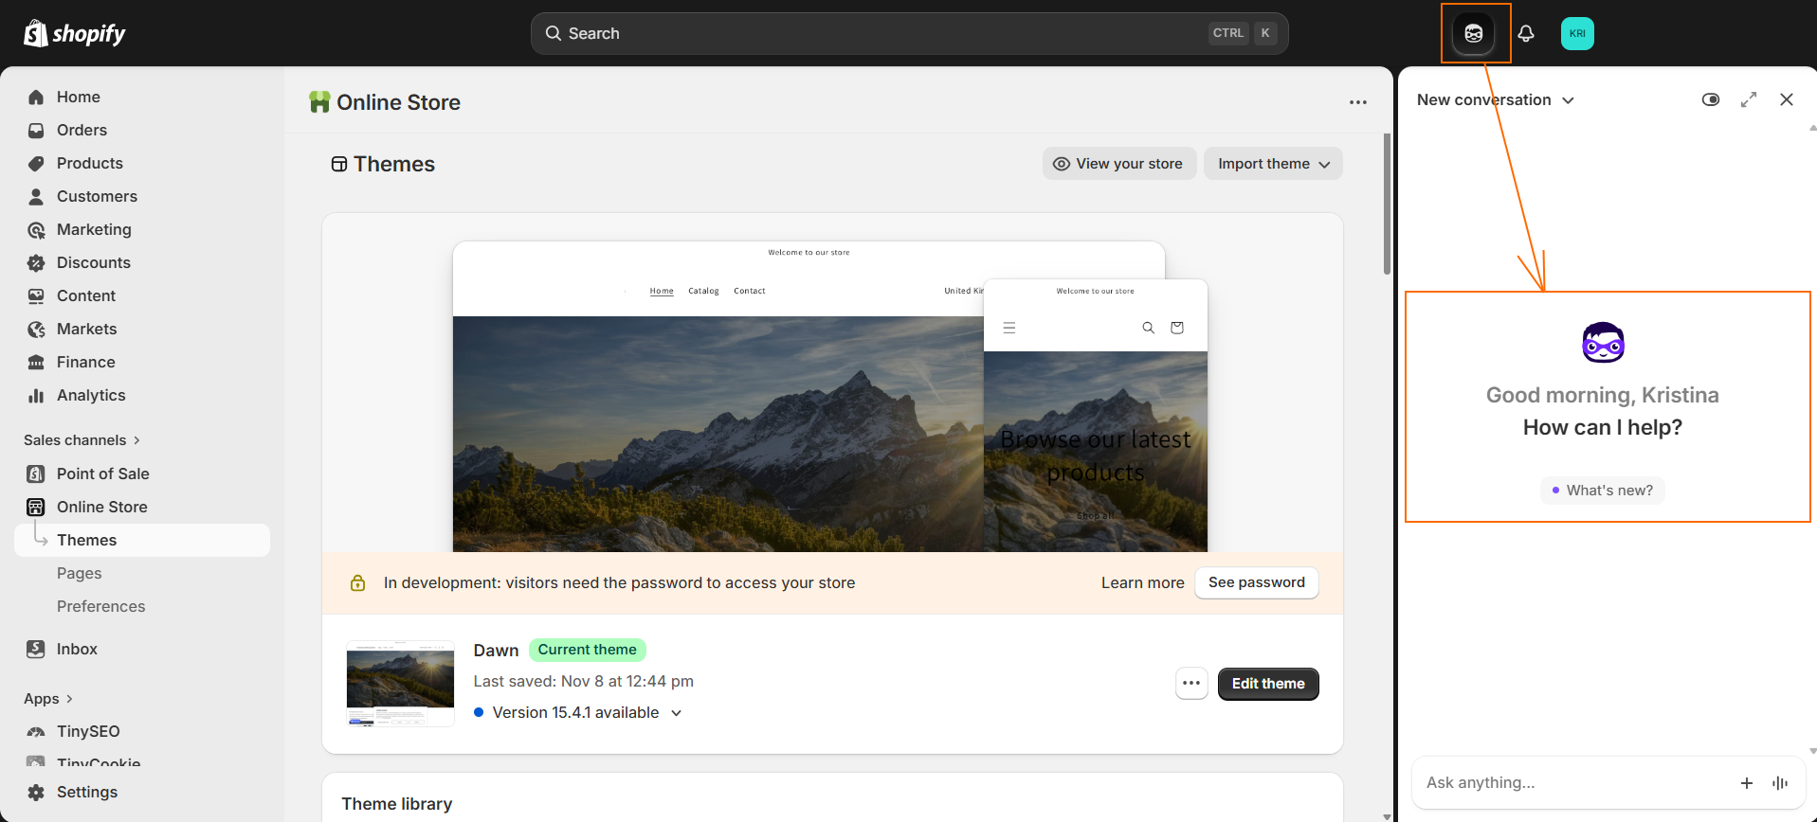Click the Edit theme button
Viewport: 1817px width, 822px height.
pos(1268,684)
